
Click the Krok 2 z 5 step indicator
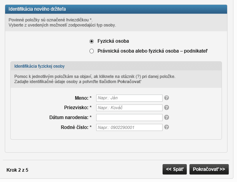pos(17,170)
